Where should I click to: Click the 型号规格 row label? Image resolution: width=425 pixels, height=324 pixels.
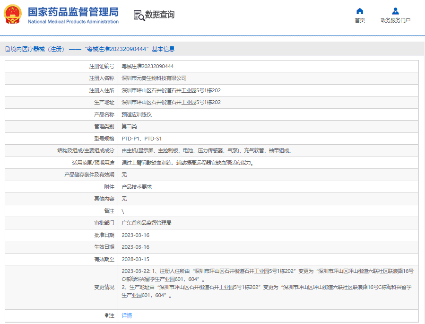[104, 139]
